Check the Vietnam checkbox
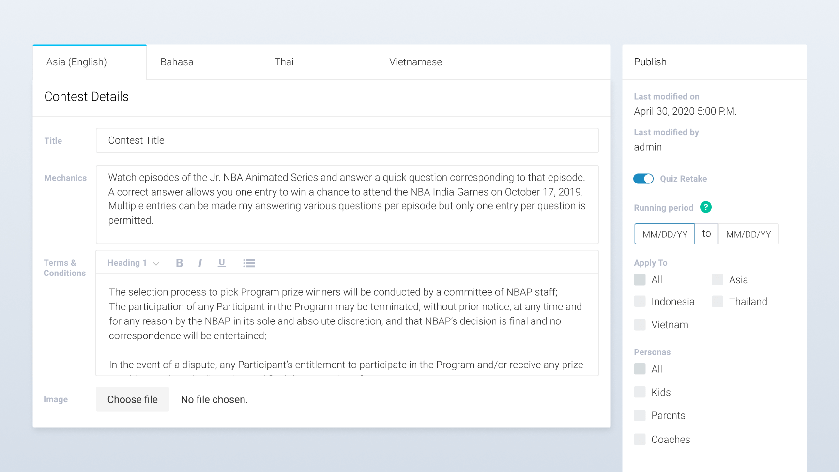This screenshot has width=839, height=472. [640, 325]
